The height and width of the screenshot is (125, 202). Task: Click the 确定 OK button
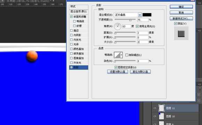pyautogui.click(x=181, y=7)
